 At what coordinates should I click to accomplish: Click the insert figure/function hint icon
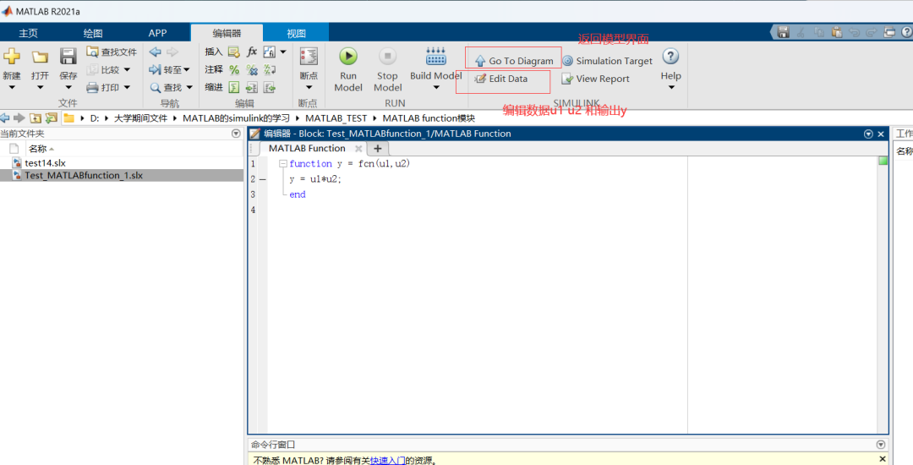click(x=269, y=52)
